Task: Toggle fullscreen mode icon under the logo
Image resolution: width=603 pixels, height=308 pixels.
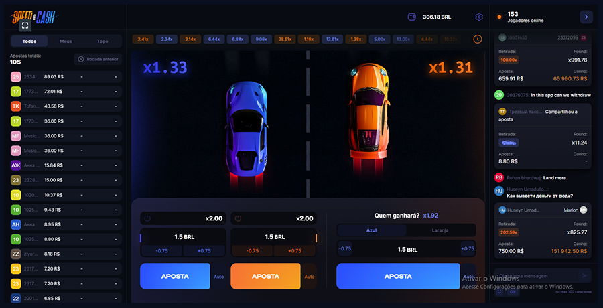Action: (x=25, y=25)
